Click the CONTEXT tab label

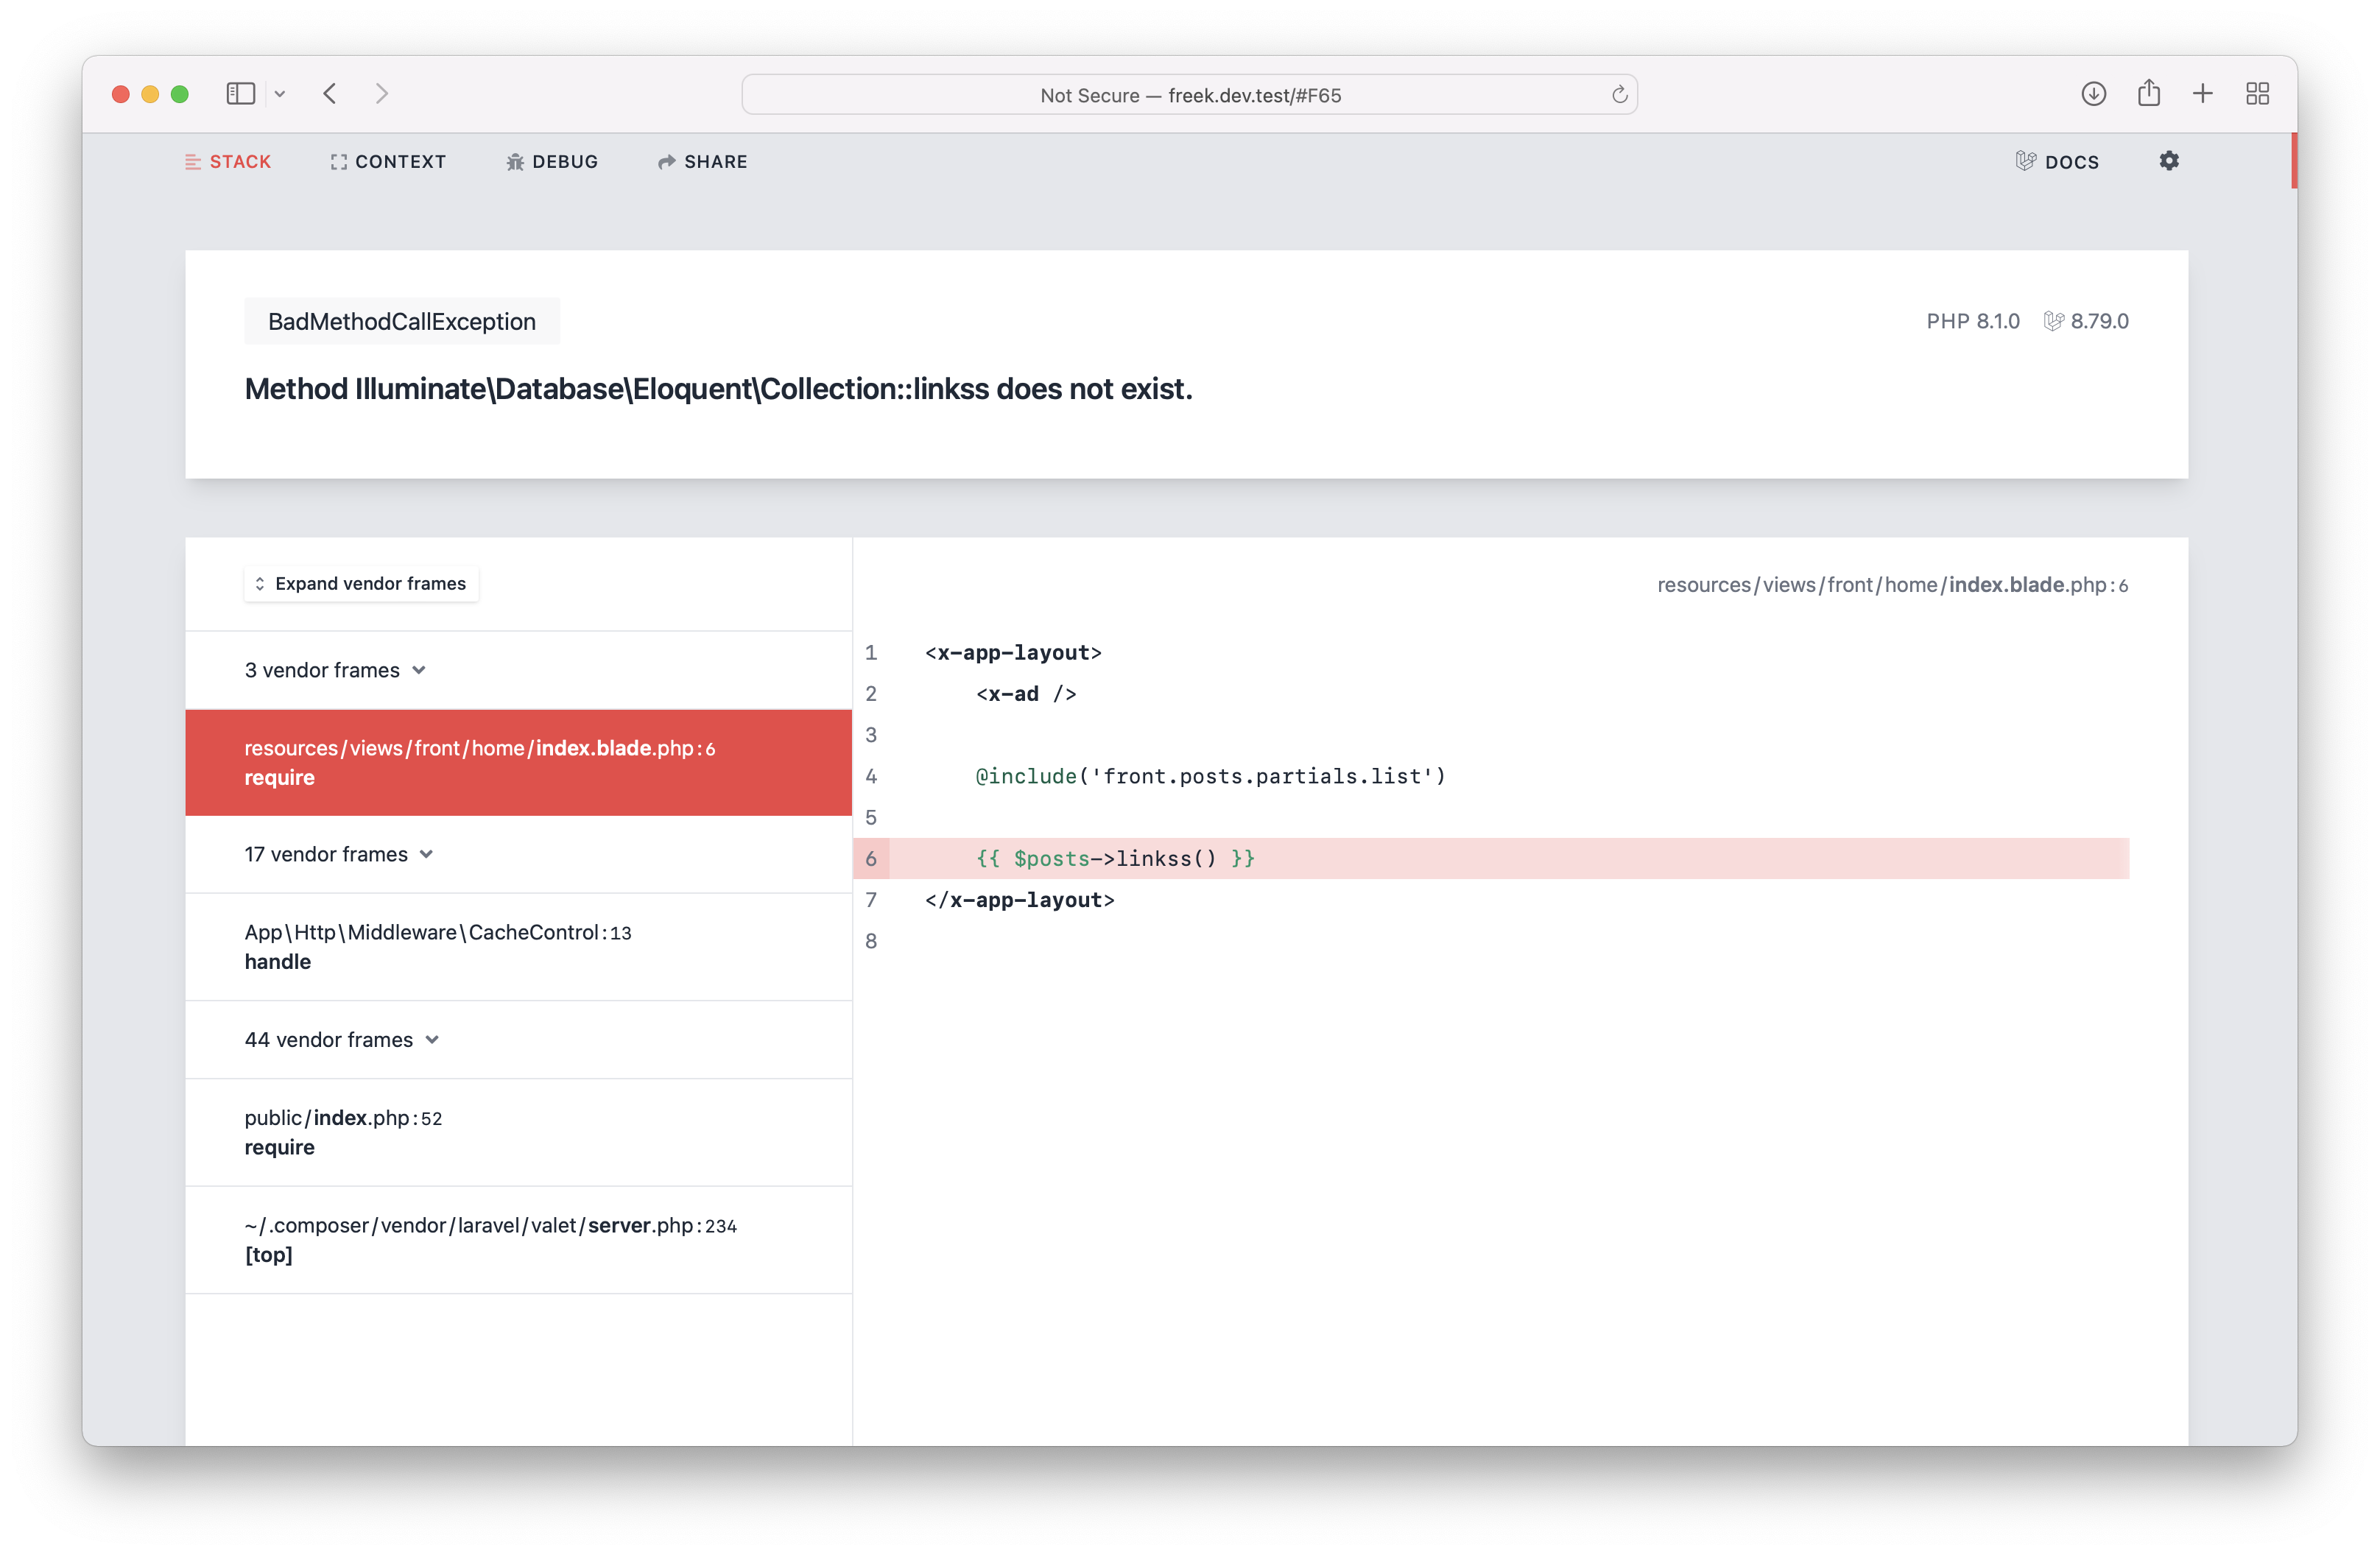click(387, 161)
